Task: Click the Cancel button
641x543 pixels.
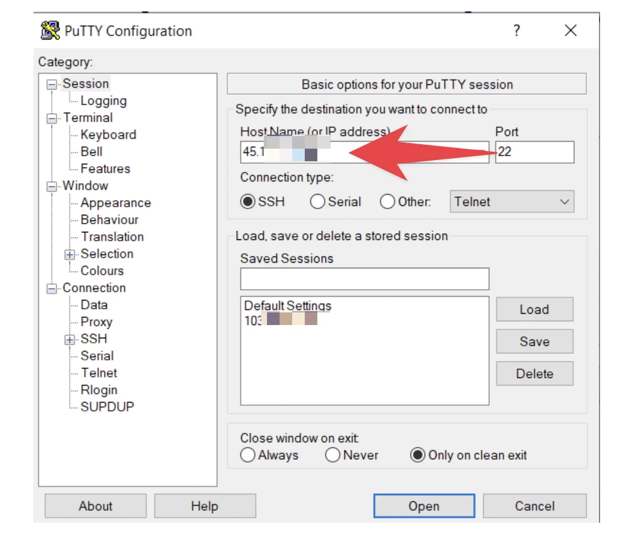Action: tap(535, 506)
